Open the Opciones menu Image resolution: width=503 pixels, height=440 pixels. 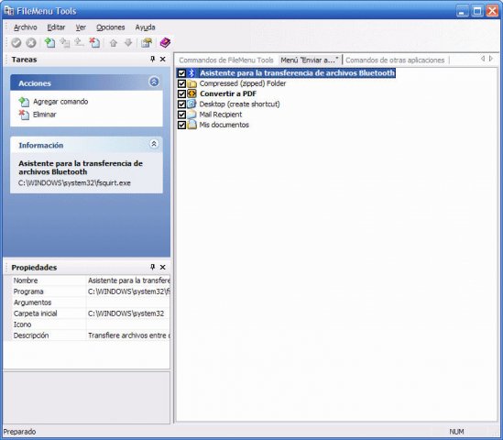pos(111,27)
